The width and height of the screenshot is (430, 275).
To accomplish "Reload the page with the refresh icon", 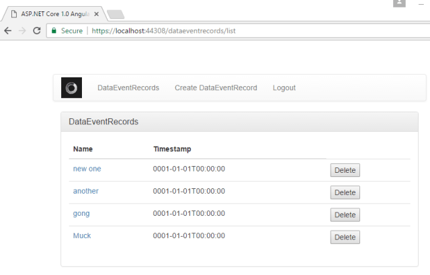I will click(37, 30).
